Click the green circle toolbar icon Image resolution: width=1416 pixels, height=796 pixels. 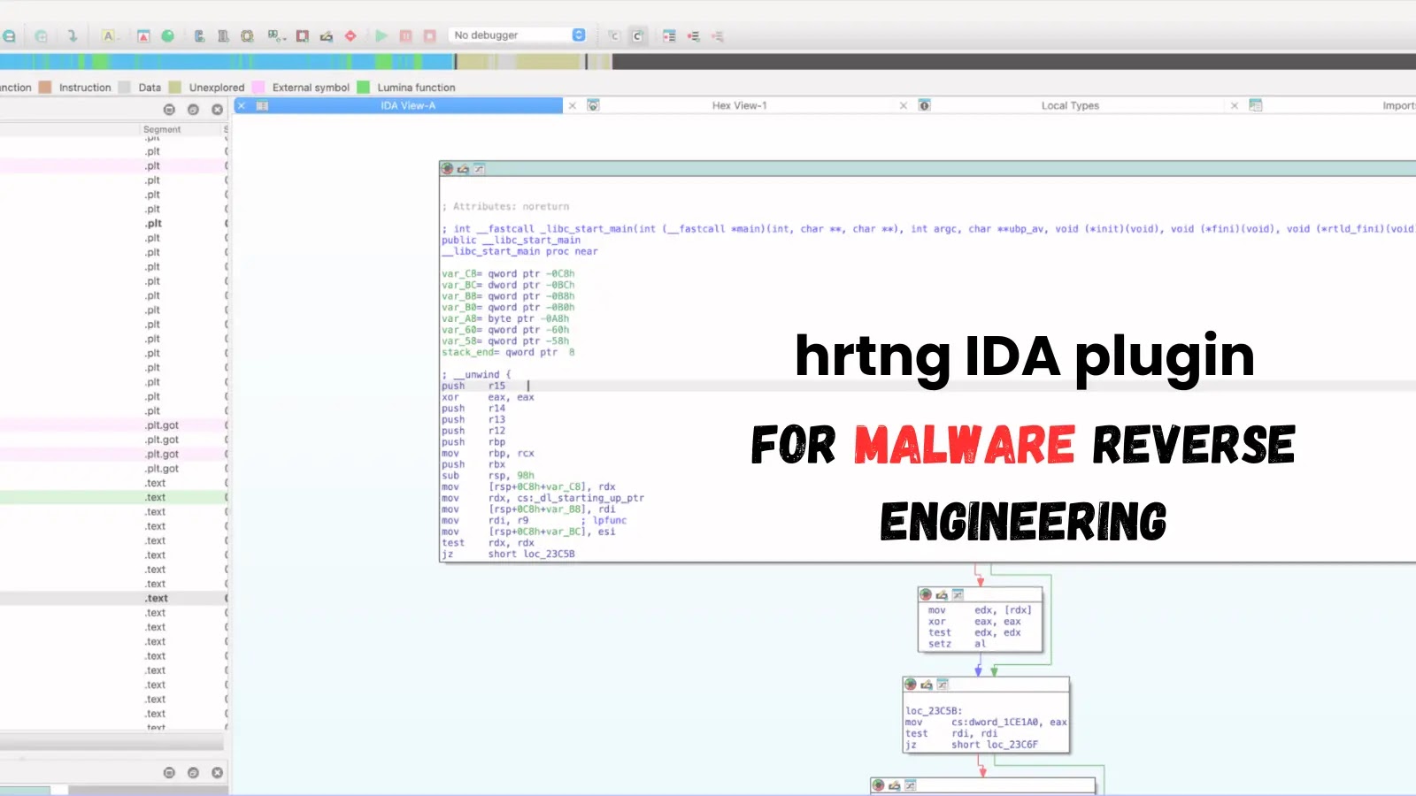coord(167,36)
